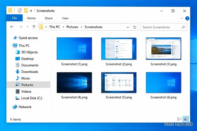This screenshot has height=131, width=197.
Task: Select Screenshot (2).png thumbnail
Action: pyautogui.click(x=119, y=48)
